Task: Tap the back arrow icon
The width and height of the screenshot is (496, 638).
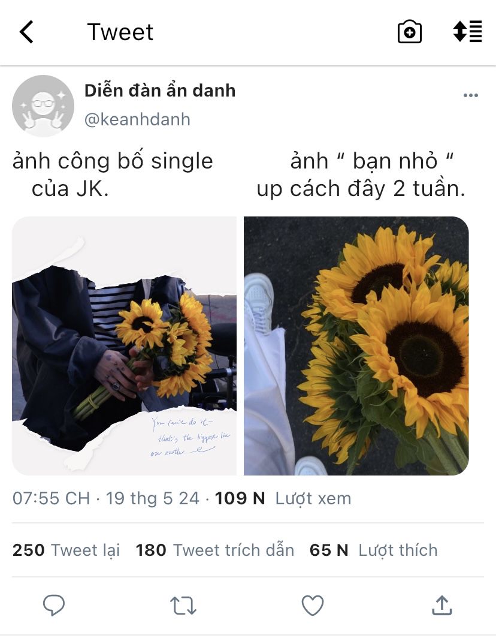Action: [26, 32]
